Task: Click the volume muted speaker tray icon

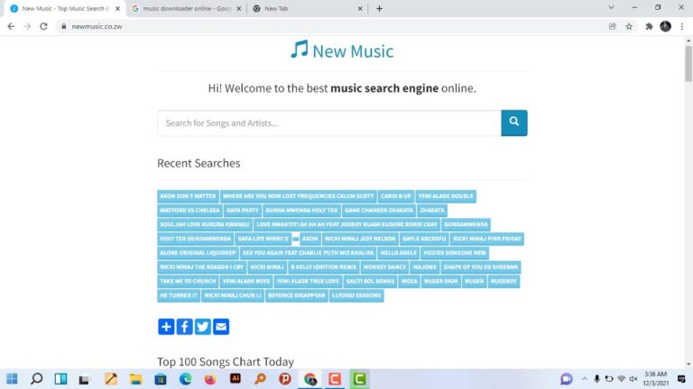Action: point(633,379)
